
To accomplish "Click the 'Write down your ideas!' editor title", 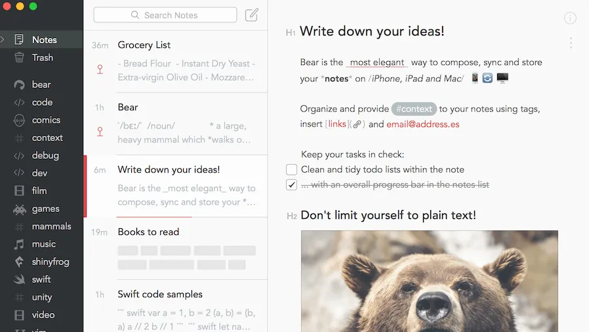I will 372,31.
